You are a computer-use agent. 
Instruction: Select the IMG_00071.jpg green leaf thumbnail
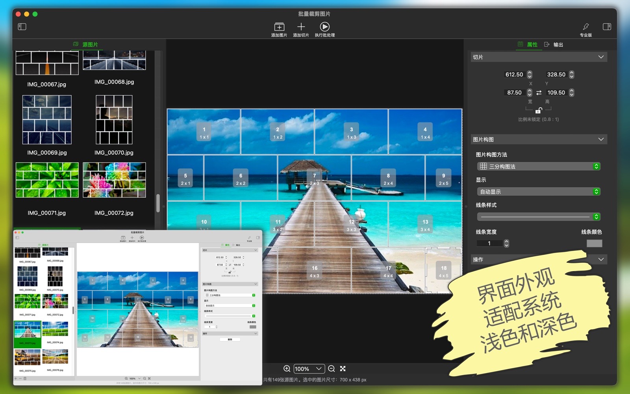pyautogui.click(x=47, y=180)
